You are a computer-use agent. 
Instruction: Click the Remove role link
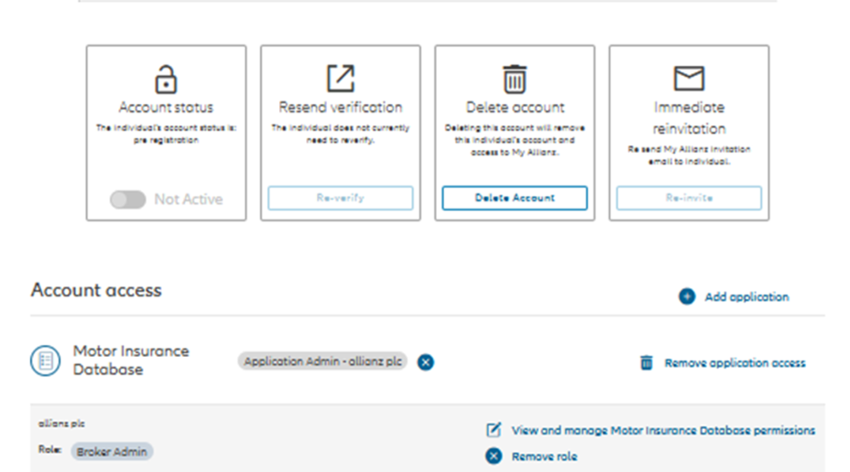click(544, 456)
